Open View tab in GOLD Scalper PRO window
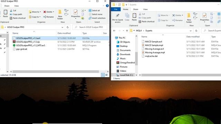 pos(16,6)
